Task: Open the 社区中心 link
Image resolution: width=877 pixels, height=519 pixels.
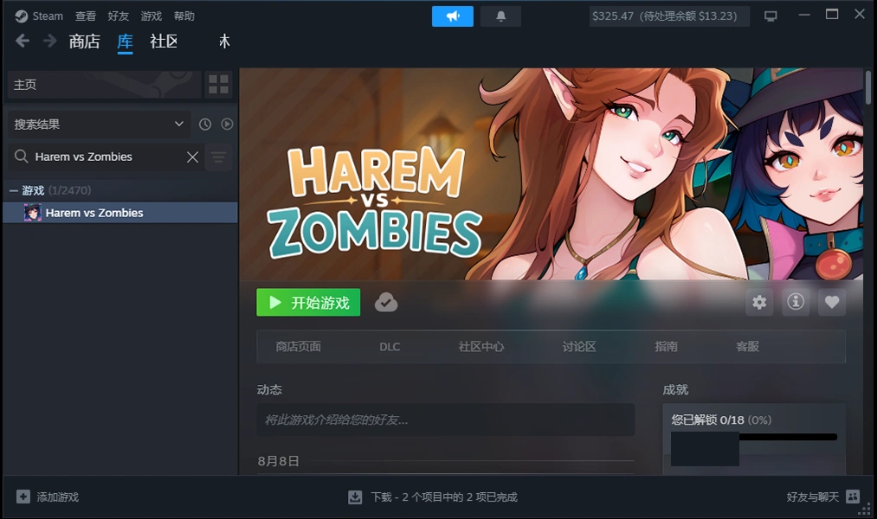Action: (x=481, y=346)
